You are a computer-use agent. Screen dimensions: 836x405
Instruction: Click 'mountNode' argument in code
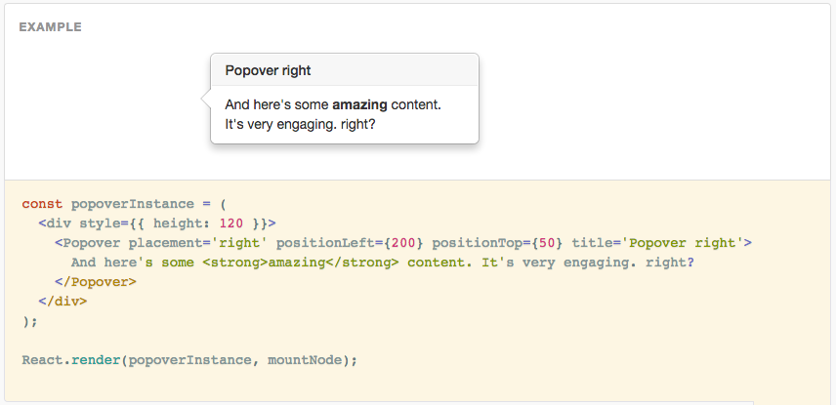point(304,360)
